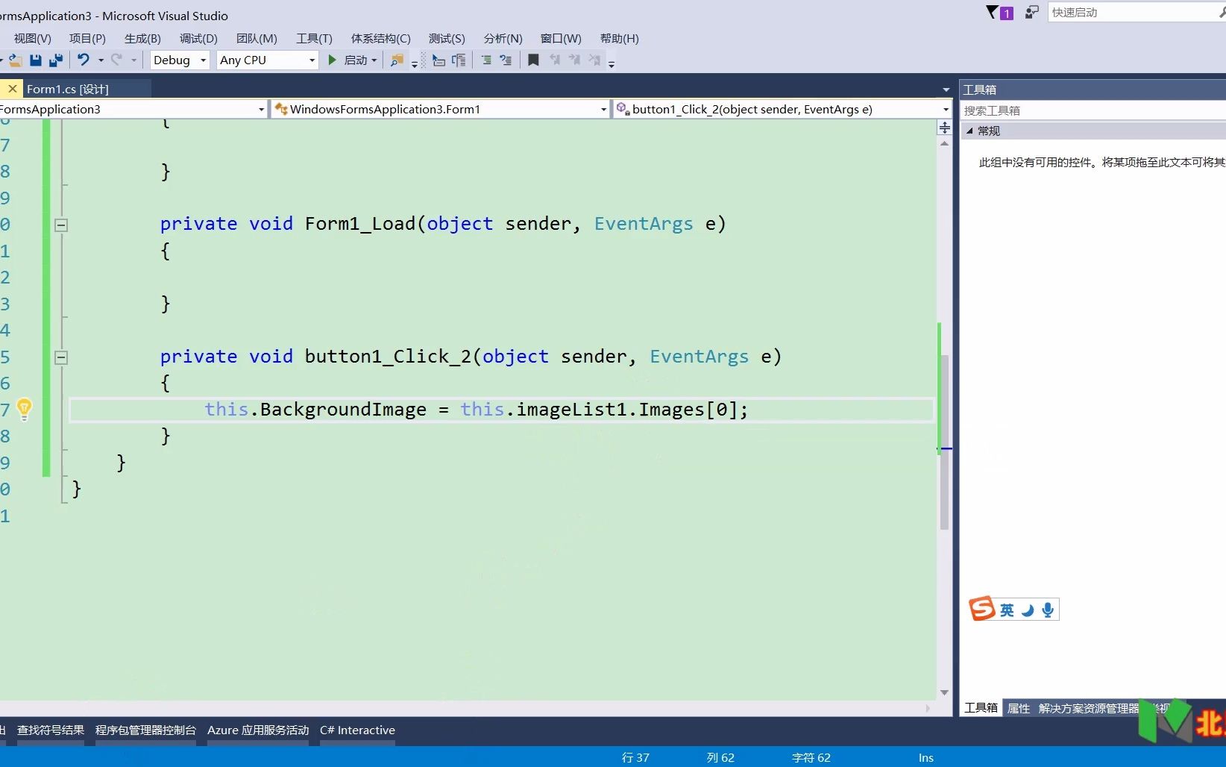The image size is (1226, 767).
Task: Click the split editor window handle above the scrollbar
Action: coord(944,128)
